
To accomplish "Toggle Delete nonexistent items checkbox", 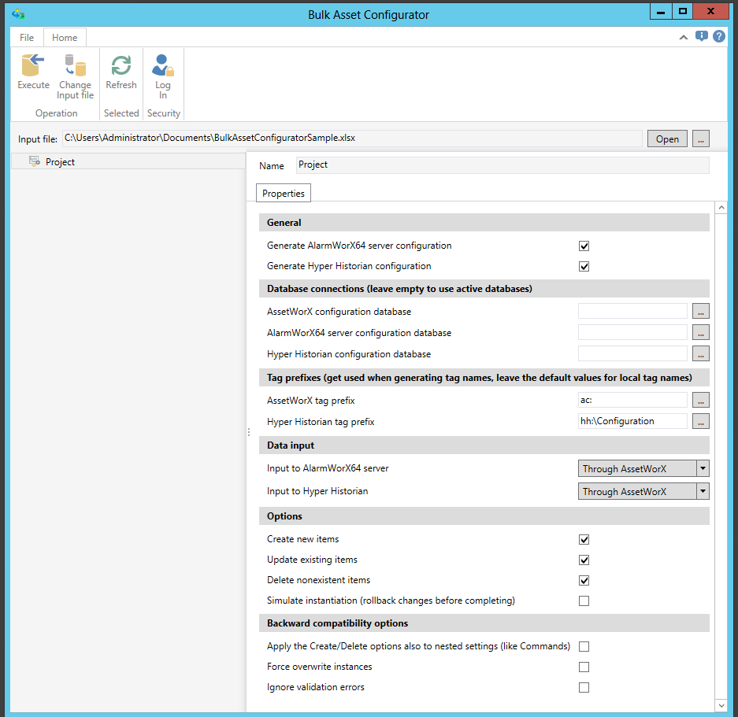I will tap(584, 581).
